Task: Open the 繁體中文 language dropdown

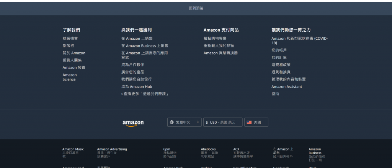Action: (x=184, y=122)
